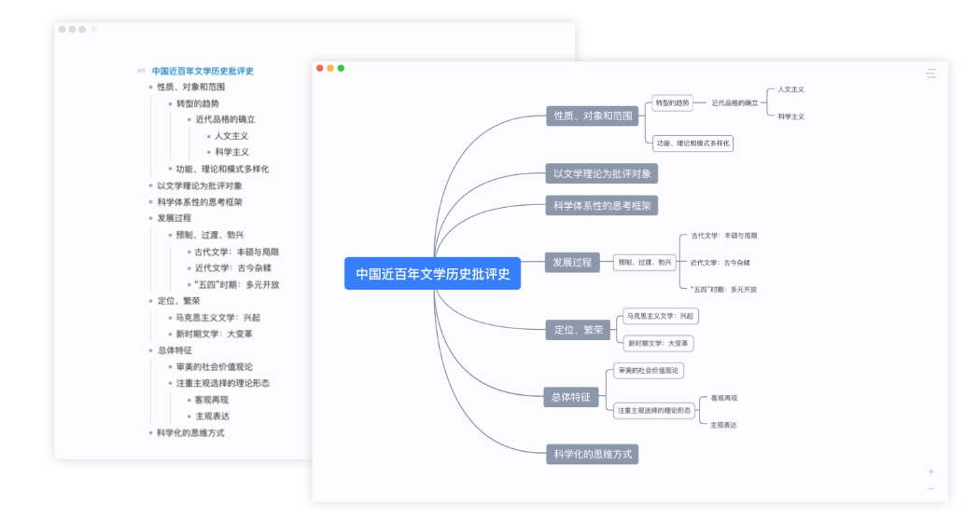Select outline item 近代品格的确立
979x520 pixels.
coord(226,119)
